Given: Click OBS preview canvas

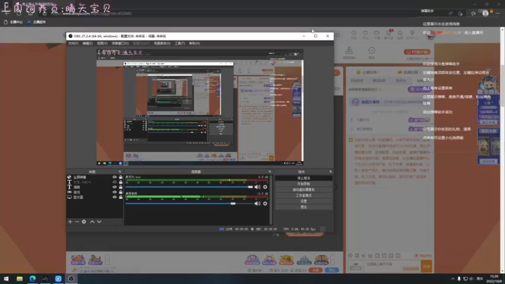Looking at the screenshot, I should pos(200,107).
